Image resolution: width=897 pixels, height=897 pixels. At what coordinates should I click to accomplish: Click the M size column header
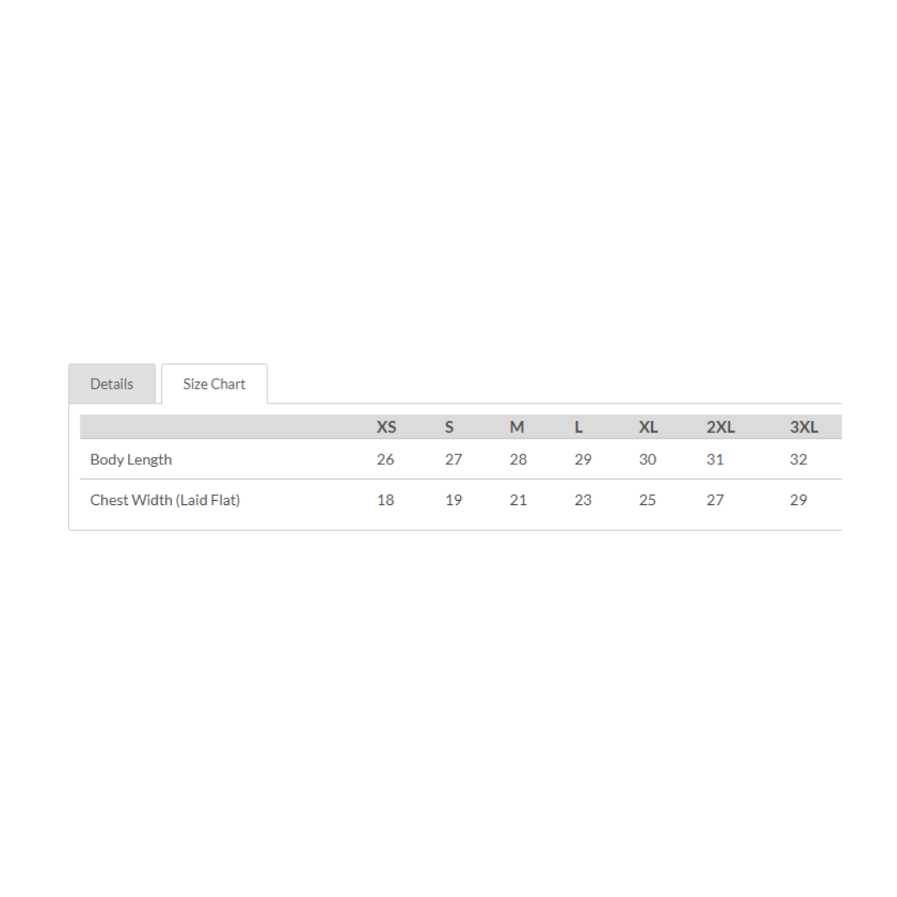pyautogui.click(x=517, y=427)
